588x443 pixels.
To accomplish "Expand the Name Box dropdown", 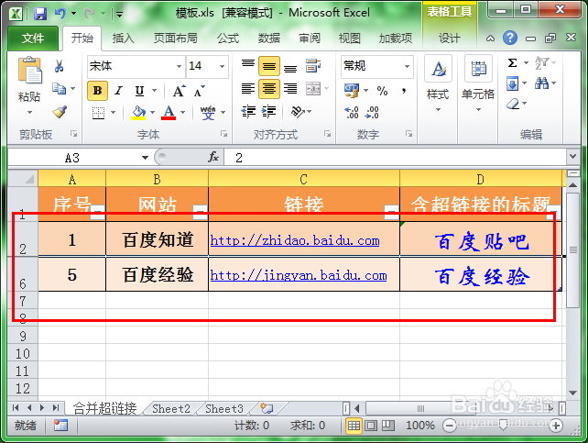I will (145, 158).
